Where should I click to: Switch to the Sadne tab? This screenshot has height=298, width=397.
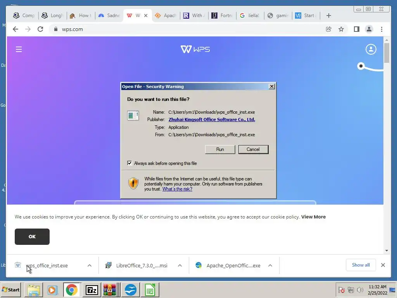[109, 16]
